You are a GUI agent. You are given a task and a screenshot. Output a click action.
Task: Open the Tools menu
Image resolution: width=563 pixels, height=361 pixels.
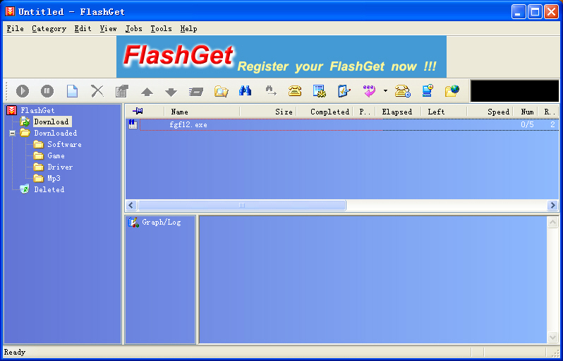click(161, 28)
